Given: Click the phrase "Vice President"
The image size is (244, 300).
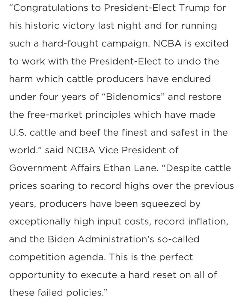Looking at the screenshot, I should [138, 150].
